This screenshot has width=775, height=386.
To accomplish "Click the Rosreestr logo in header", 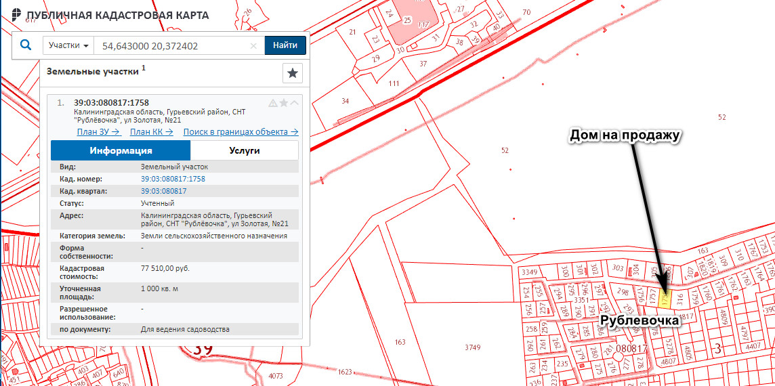I will tap(15, 15).
